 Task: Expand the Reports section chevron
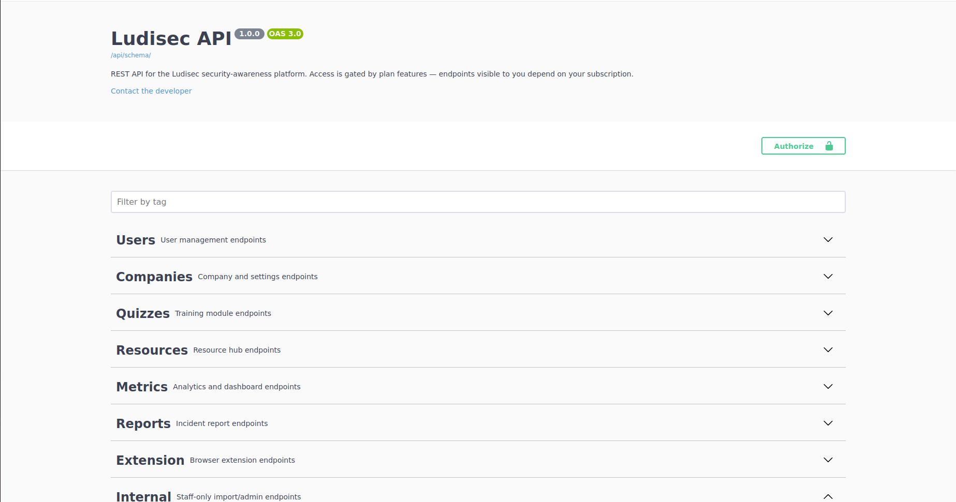tap(828, 423)
